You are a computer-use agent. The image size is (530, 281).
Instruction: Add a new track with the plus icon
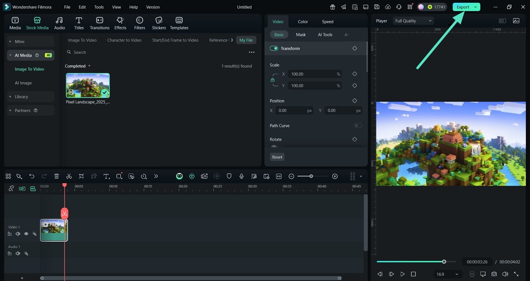[22, 278]
